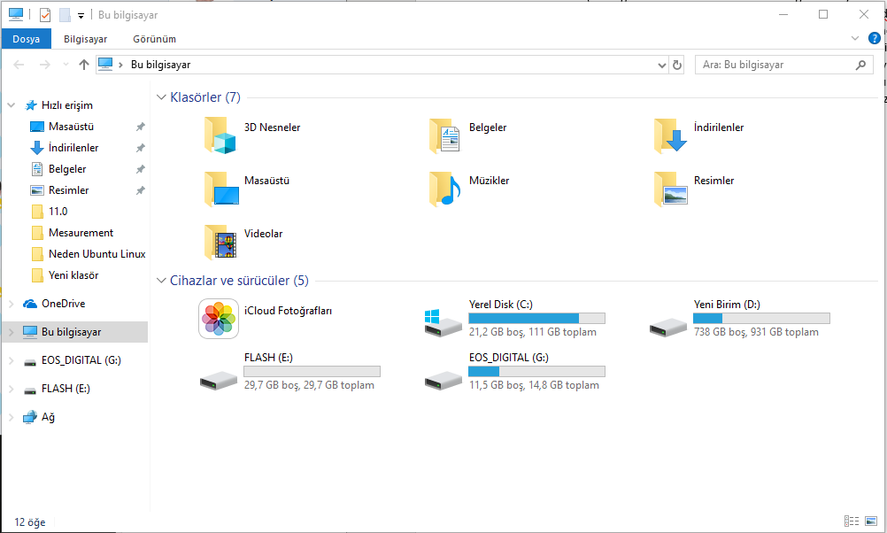Open the Belgeler folder icon in Klasörler

[444, 135]
